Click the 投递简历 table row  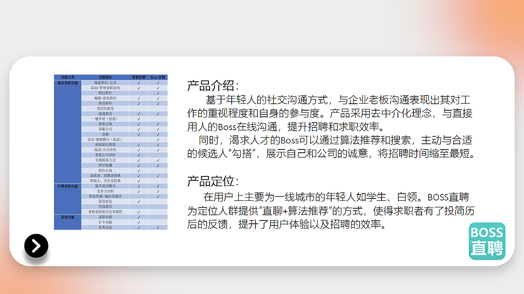(124, 114)
